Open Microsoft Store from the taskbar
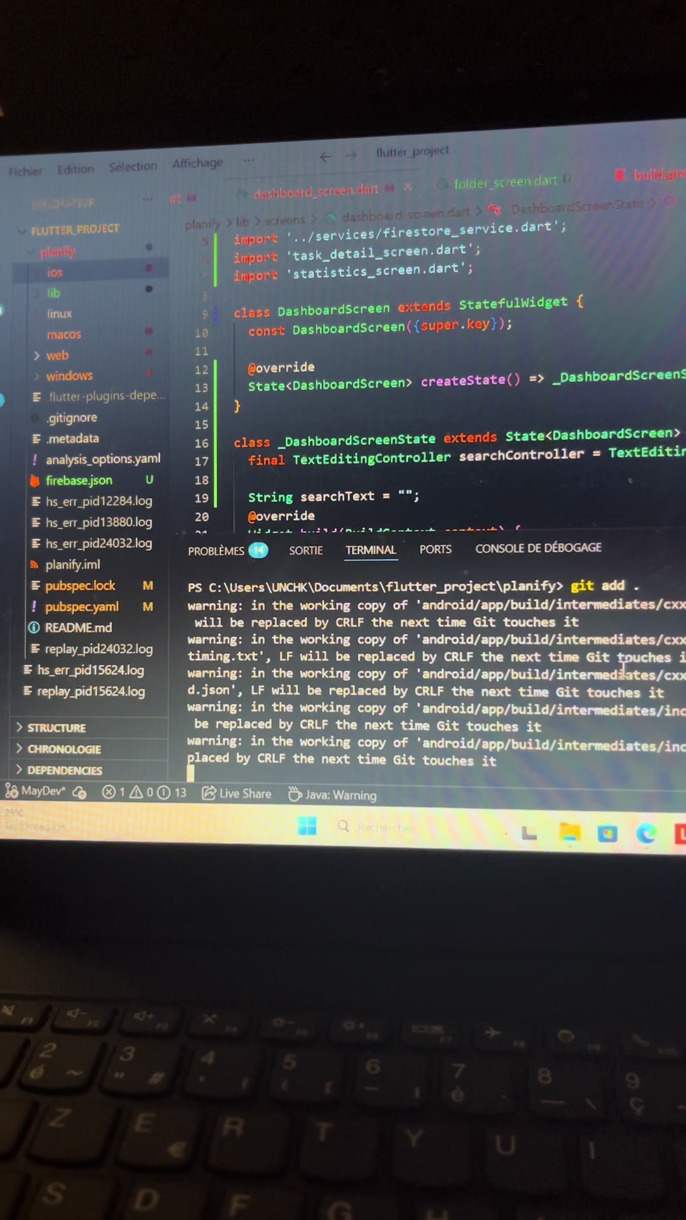Viewport: 686px width, 1220px height. pyautogui.click(x=607, y=833)
